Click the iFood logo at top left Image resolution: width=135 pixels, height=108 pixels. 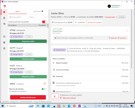pos(5,6)
